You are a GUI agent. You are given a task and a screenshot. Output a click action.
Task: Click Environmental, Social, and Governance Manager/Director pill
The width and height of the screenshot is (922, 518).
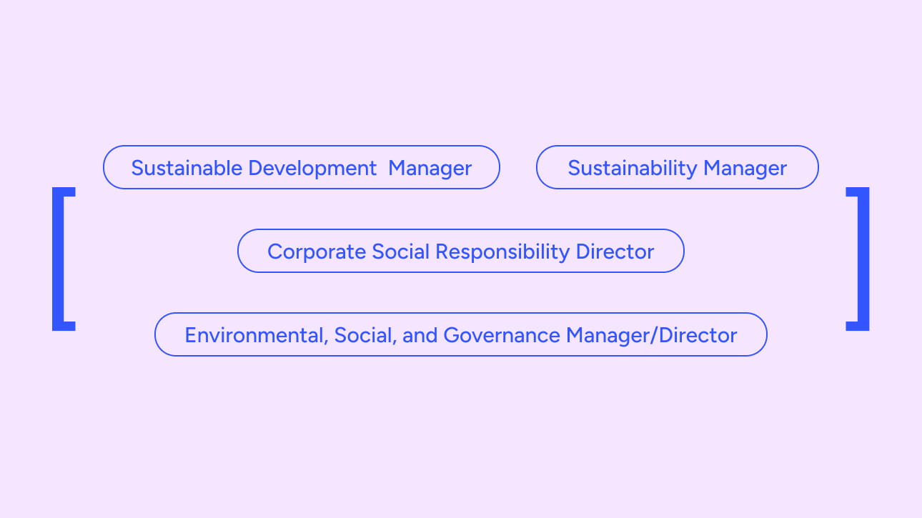pos(460,334)
